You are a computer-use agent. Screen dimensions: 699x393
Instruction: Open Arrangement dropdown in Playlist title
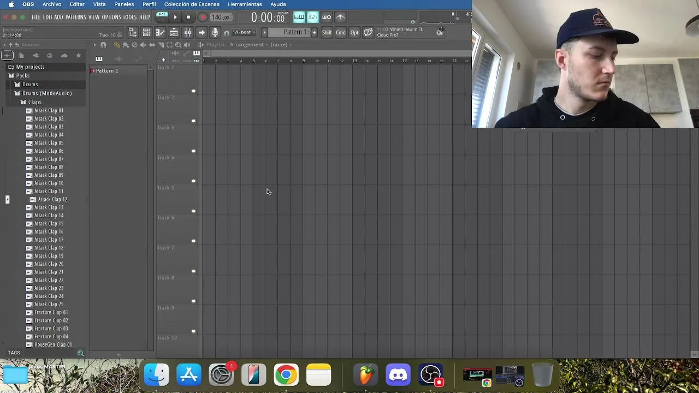pyautogui.click(x=246, y=45)
